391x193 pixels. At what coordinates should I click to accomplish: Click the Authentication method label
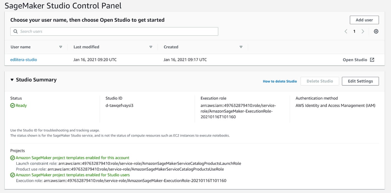click(317, 98)
